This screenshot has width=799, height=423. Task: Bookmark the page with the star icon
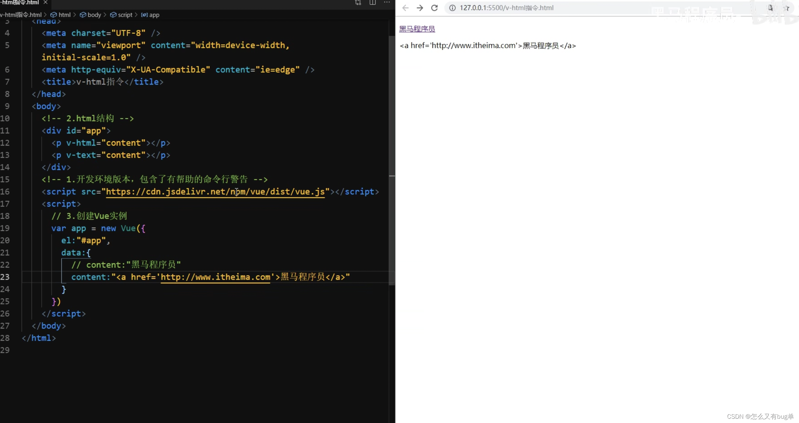tap(787, 8)
